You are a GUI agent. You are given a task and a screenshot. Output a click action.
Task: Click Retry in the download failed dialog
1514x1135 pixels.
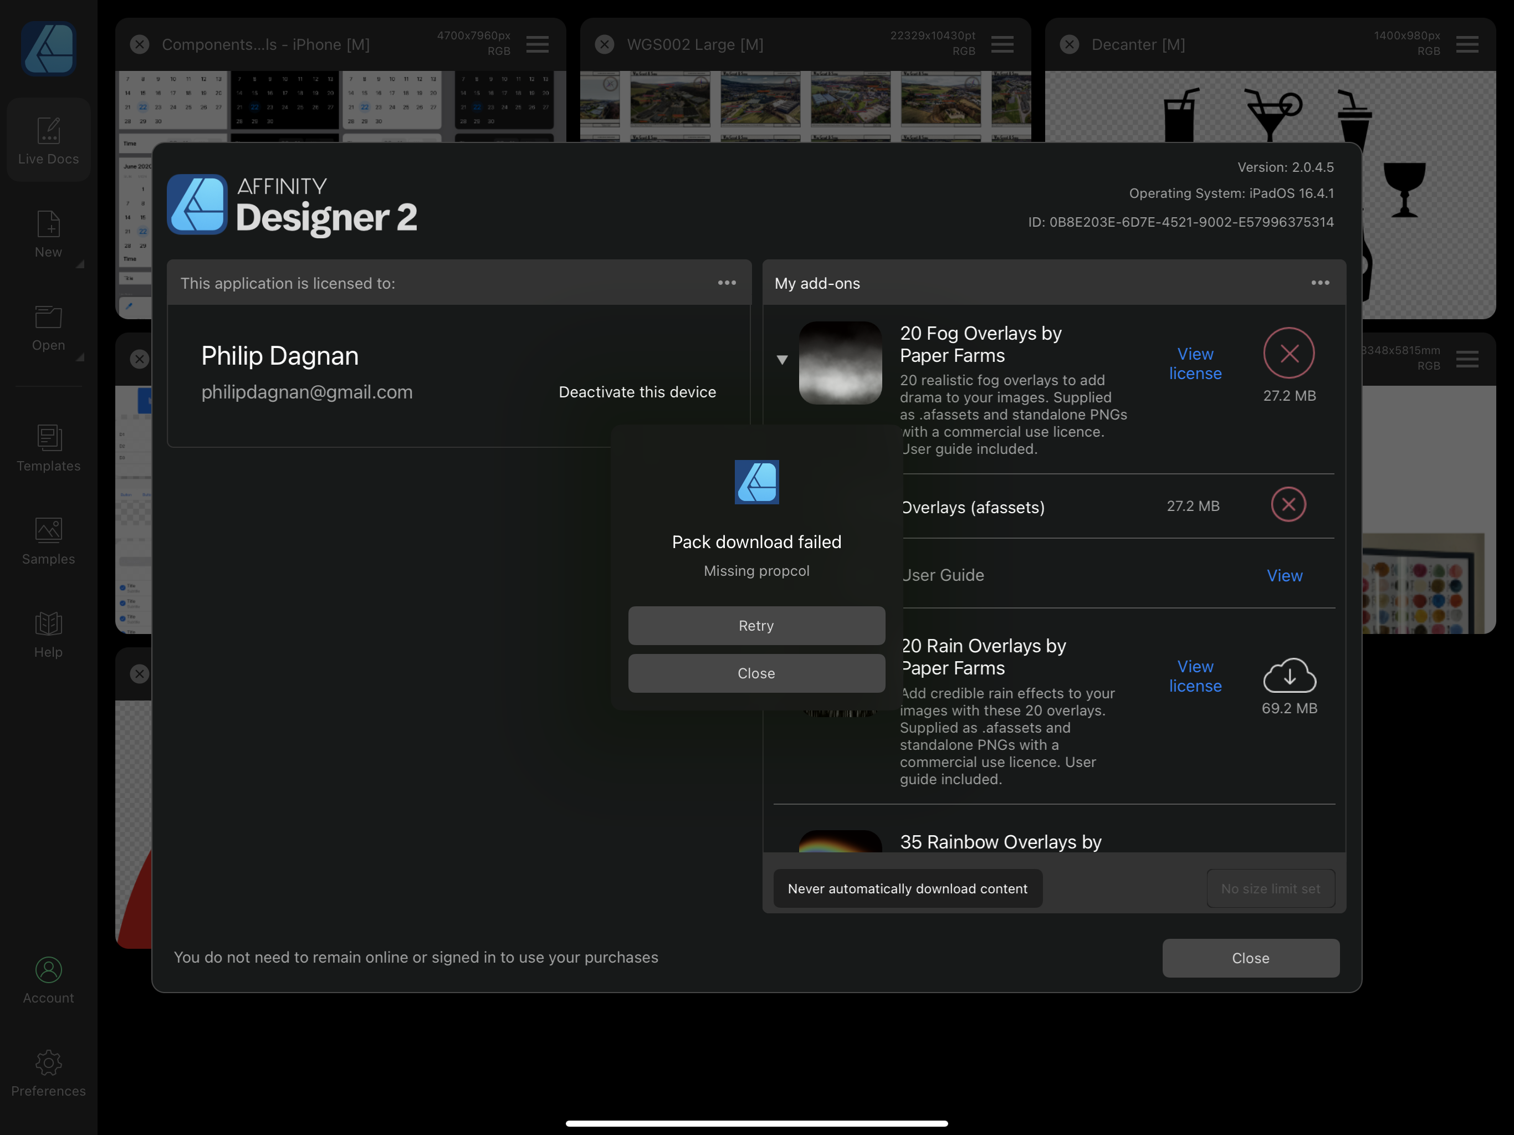(x=756, y=626)
